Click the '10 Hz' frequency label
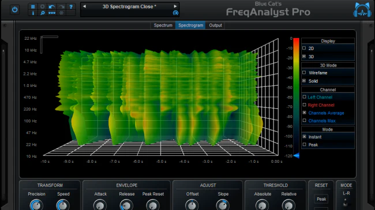This screenshot has height=210, width=375. 31,156
